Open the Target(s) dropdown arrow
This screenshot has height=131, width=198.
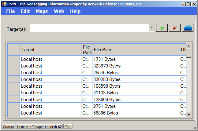click(x=151, y=28)
